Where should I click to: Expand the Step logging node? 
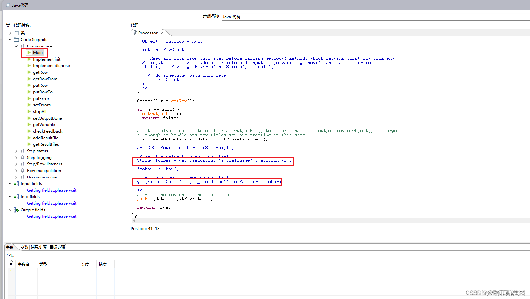tap(16, 158)
